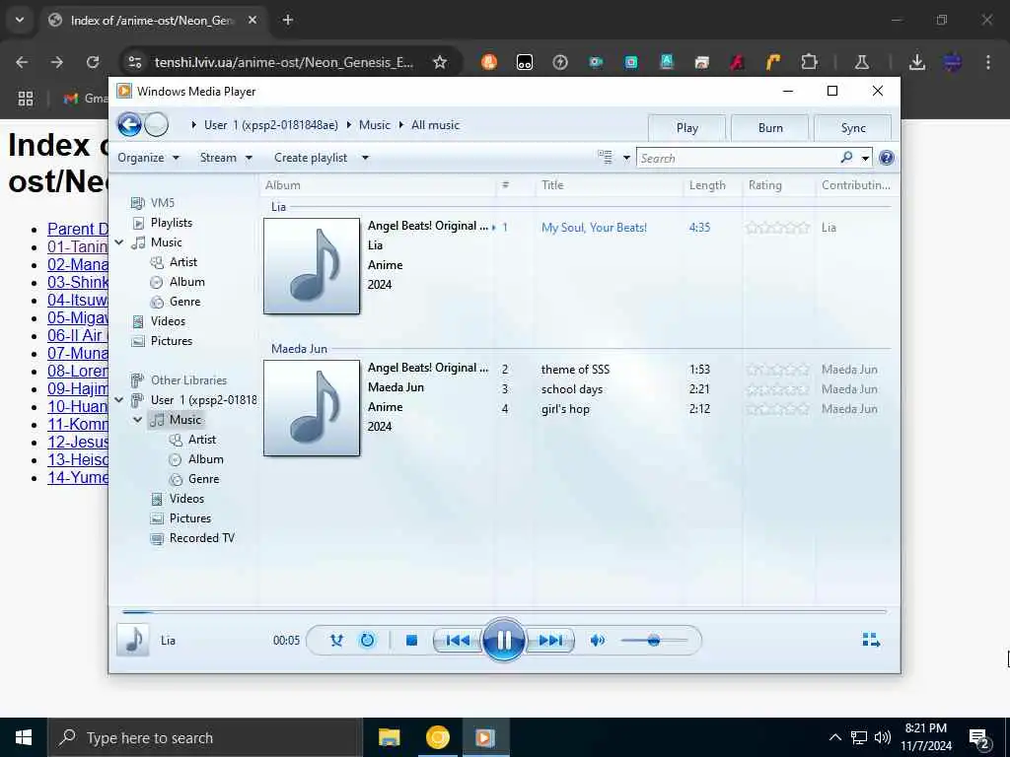
Task: Toggle shuffle mode in playback controls
Action: click(x=336, y=641)
